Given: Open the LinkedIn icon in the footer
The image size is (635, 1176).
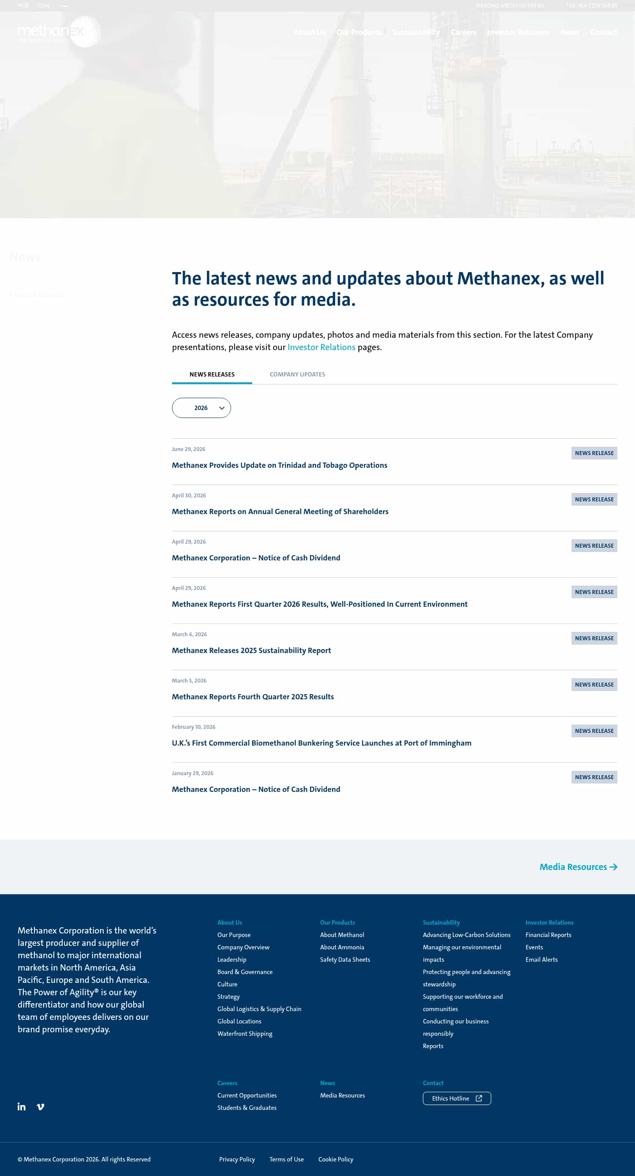Looking at the screenshot, I should point(22,1106).
